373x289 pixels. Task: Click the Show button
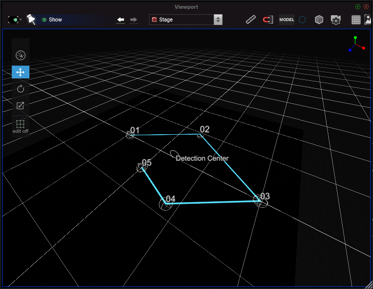pyautogui.click(x=52, y=20)
